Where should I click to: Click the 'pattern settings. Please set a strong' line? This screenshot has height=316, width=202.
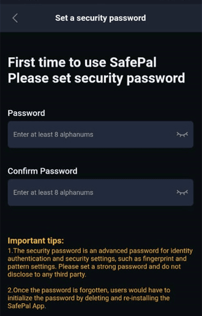click(94, 267)
